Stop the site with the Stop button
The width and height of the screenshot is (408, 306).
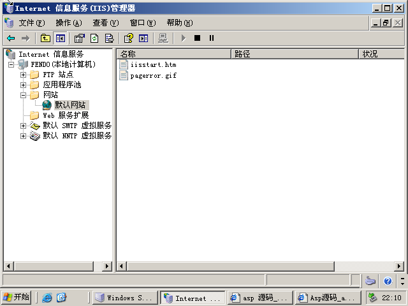point(197,38)
